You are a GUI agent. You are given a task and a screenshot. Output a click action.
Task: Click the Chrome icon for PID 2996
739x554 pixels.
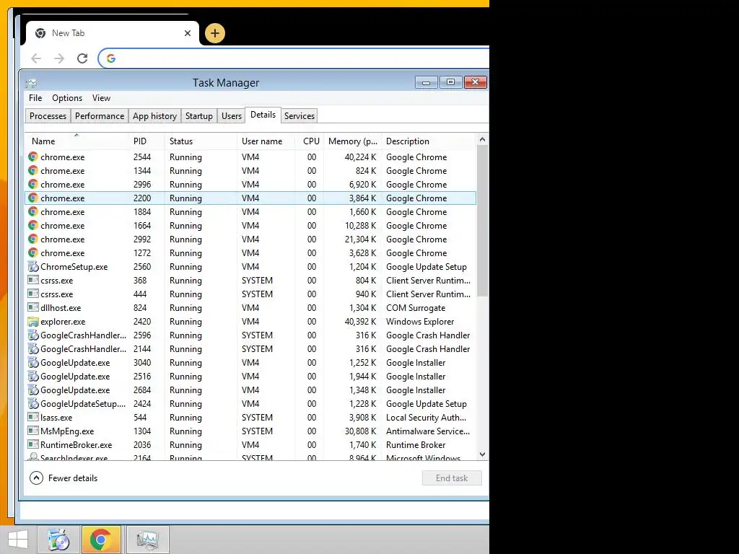(x=33, y=184)
